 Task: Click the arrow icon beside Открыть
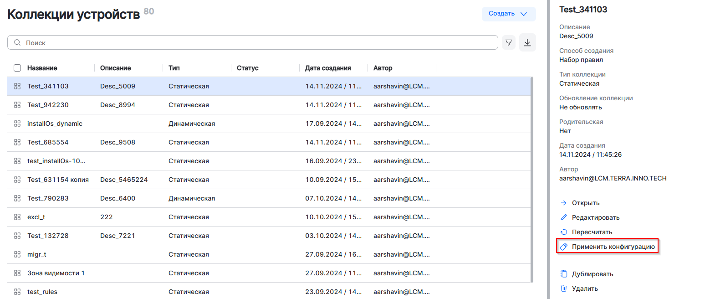click(563, 203)
